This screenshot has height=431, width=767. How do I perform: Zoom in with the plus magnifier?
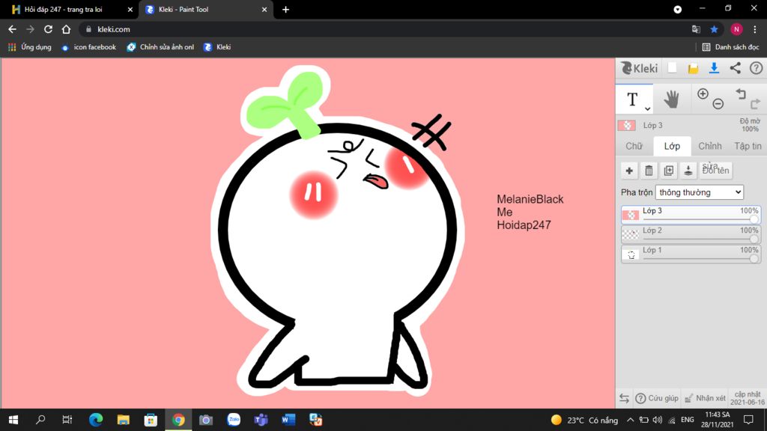[703, 94]
